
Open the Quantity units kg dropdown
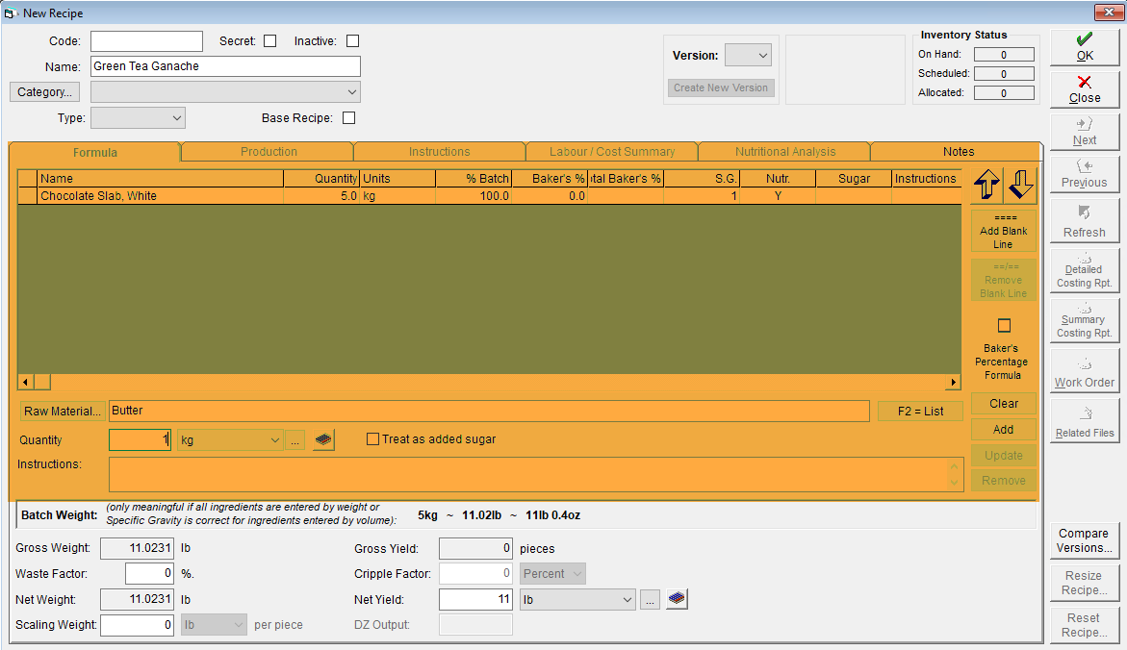point(230,440)
